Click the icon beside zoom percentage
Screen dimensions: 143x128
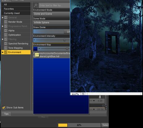pos(83,94)
